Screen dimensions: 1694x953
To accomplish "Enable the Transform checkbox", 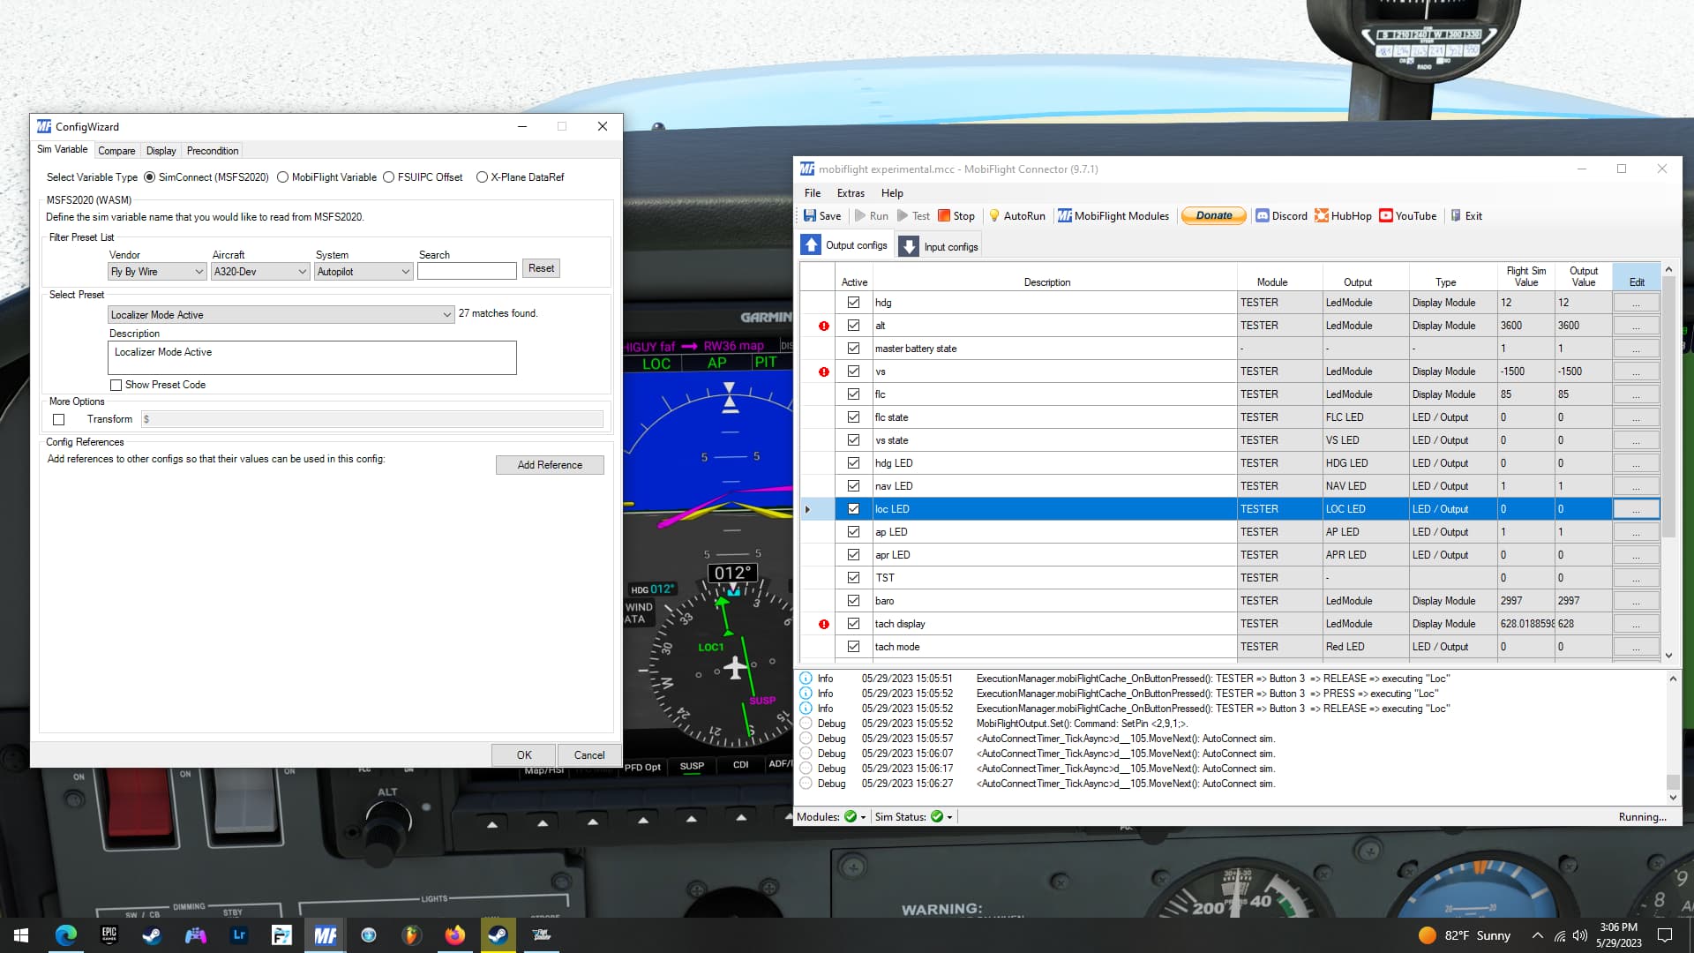I will (59, 420).
